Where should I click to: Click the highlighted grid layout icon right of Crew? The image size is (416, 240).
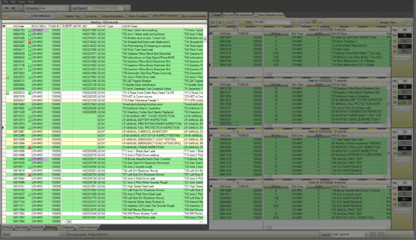(x=314, y=22)
